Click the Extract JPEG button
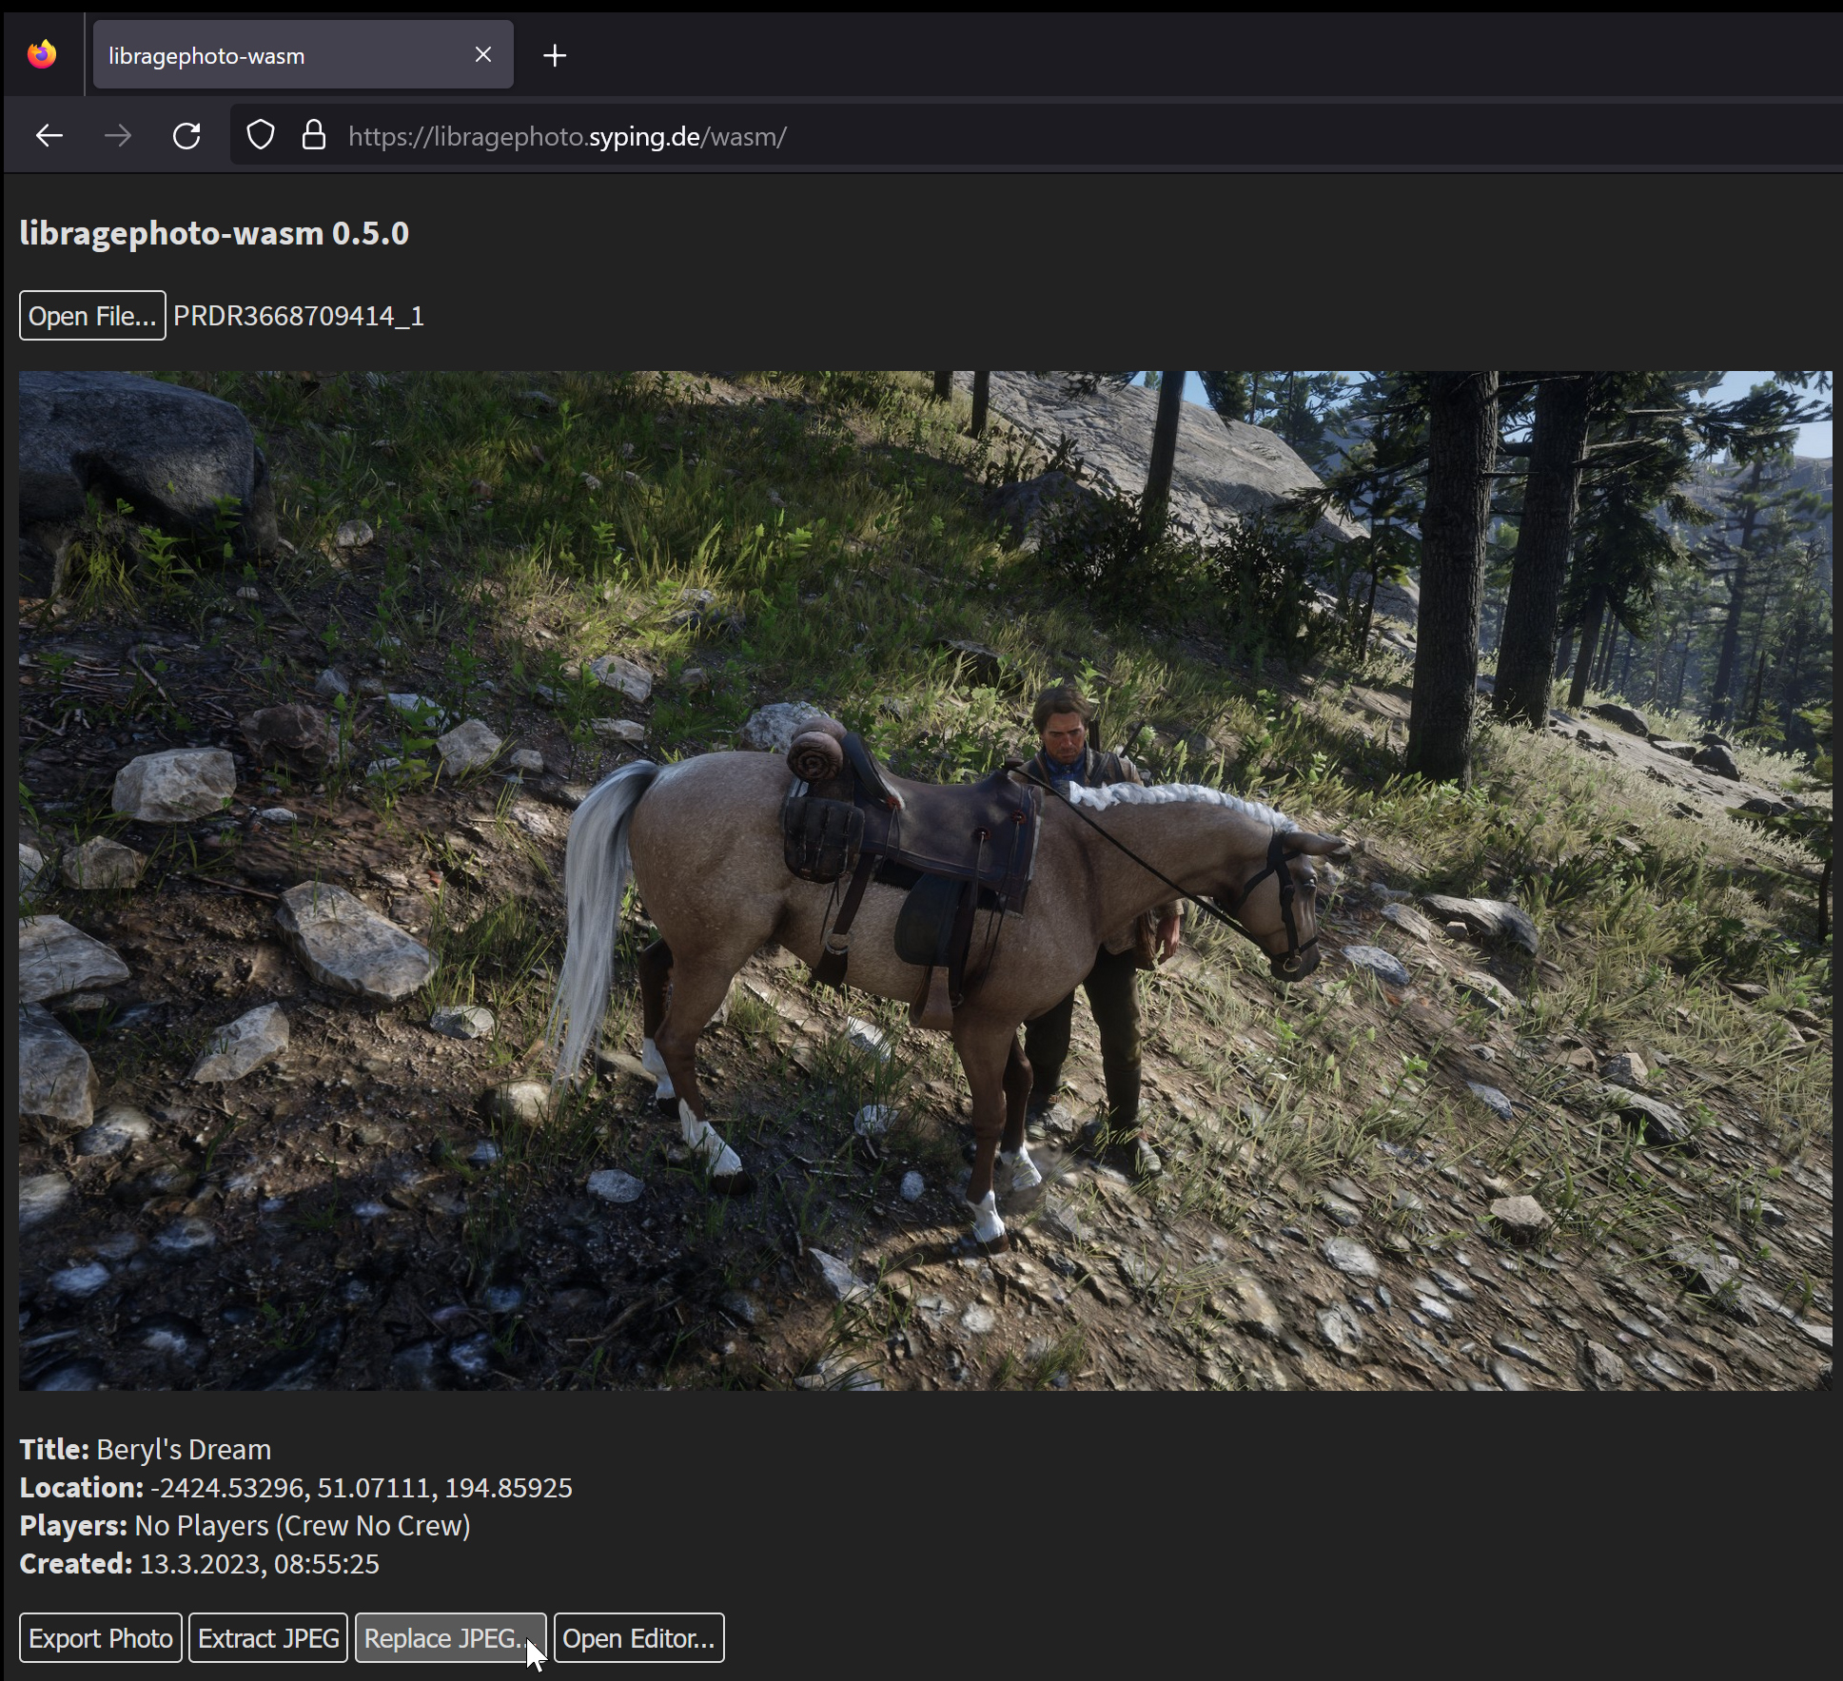Viewport: 1843px width, 1681px height. (x=268, y=1638)
